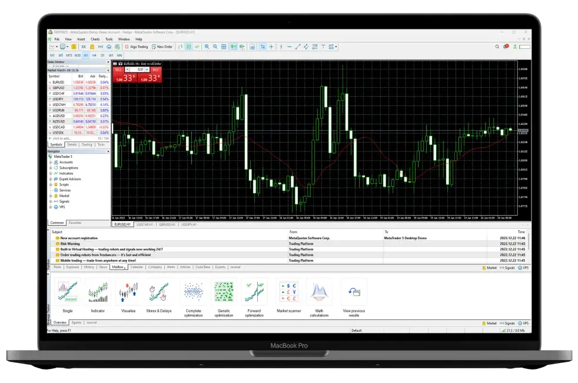Expand the Signals tree node
This screenshot has width=578, height=383.
(51, 202)
